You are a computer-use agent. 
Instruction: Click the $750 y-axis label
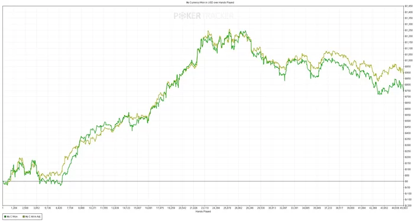[x=408, y=91]
